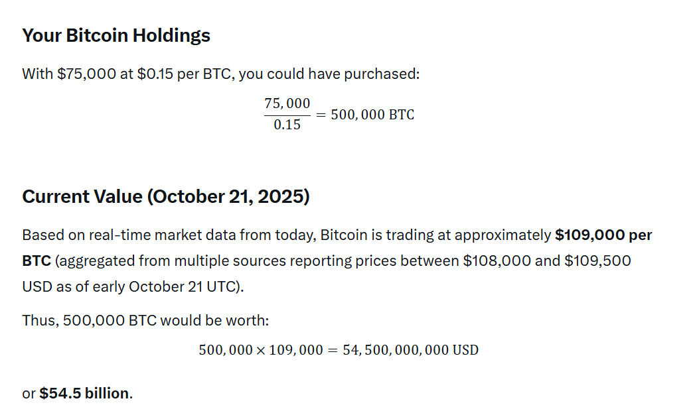Click the "54,500,000,000 USD" product result

(410, 349)
